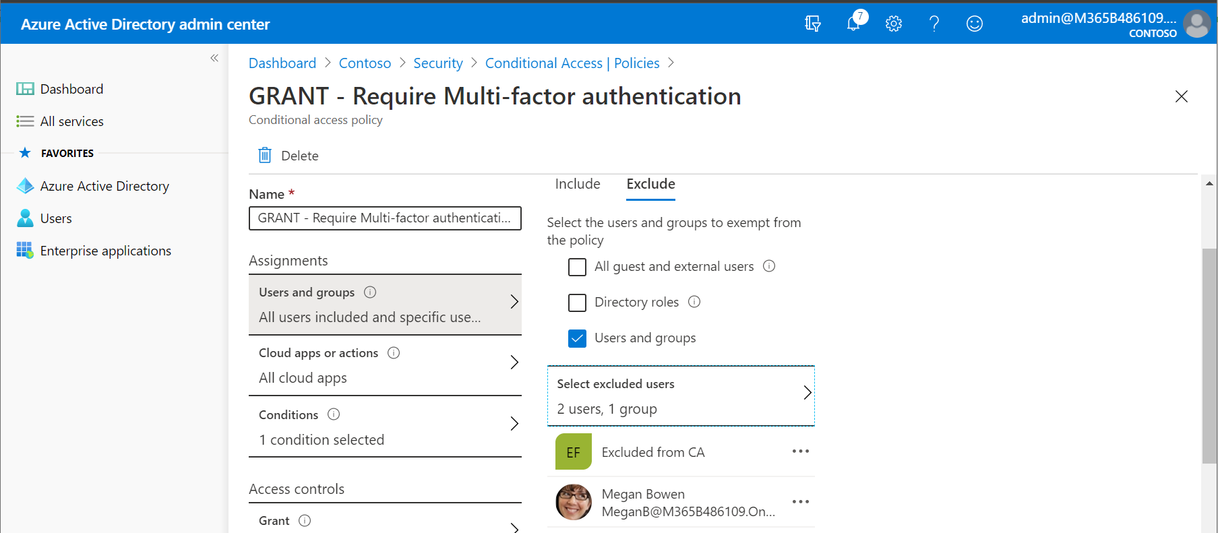The height and width of the screenshot is (533, 1218).
Task: Open the Select excluded users panel
Action: [x=681, y=396]
